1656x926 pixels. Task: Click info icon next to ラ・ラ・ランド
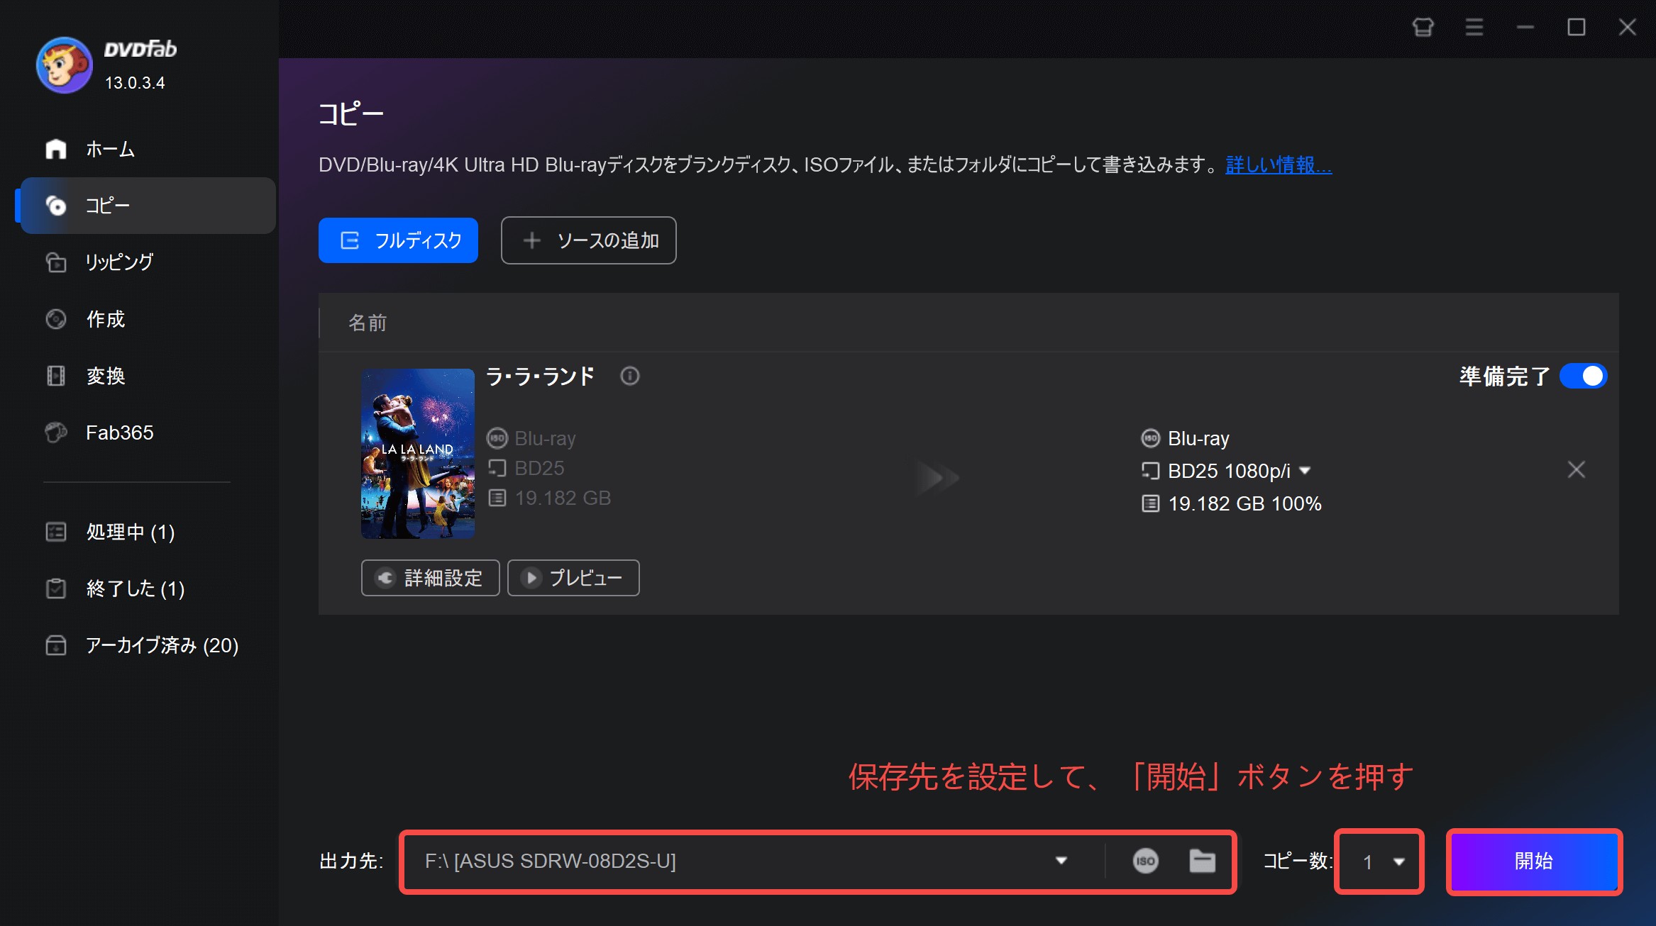tap(629, 376)
